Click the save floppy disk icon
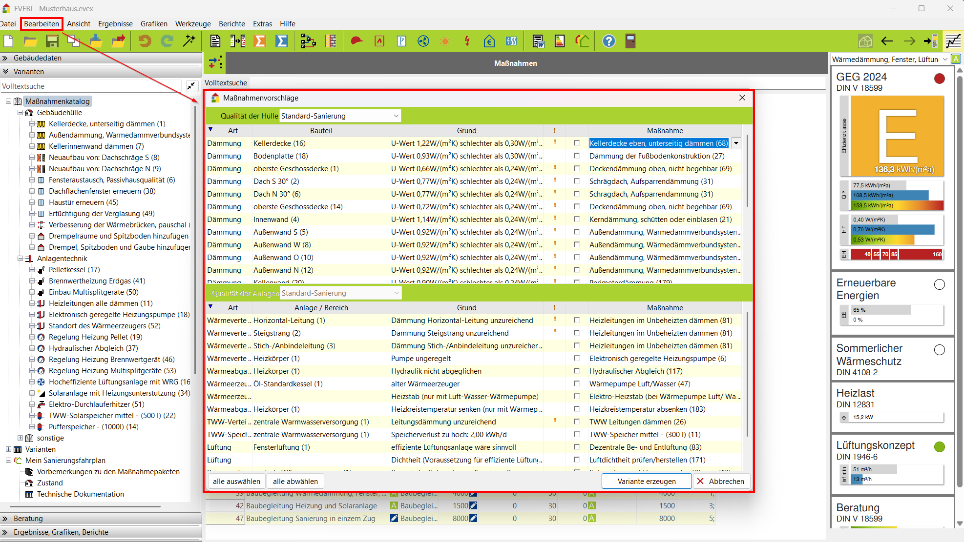The image size is (964, 542). [52, 41]
